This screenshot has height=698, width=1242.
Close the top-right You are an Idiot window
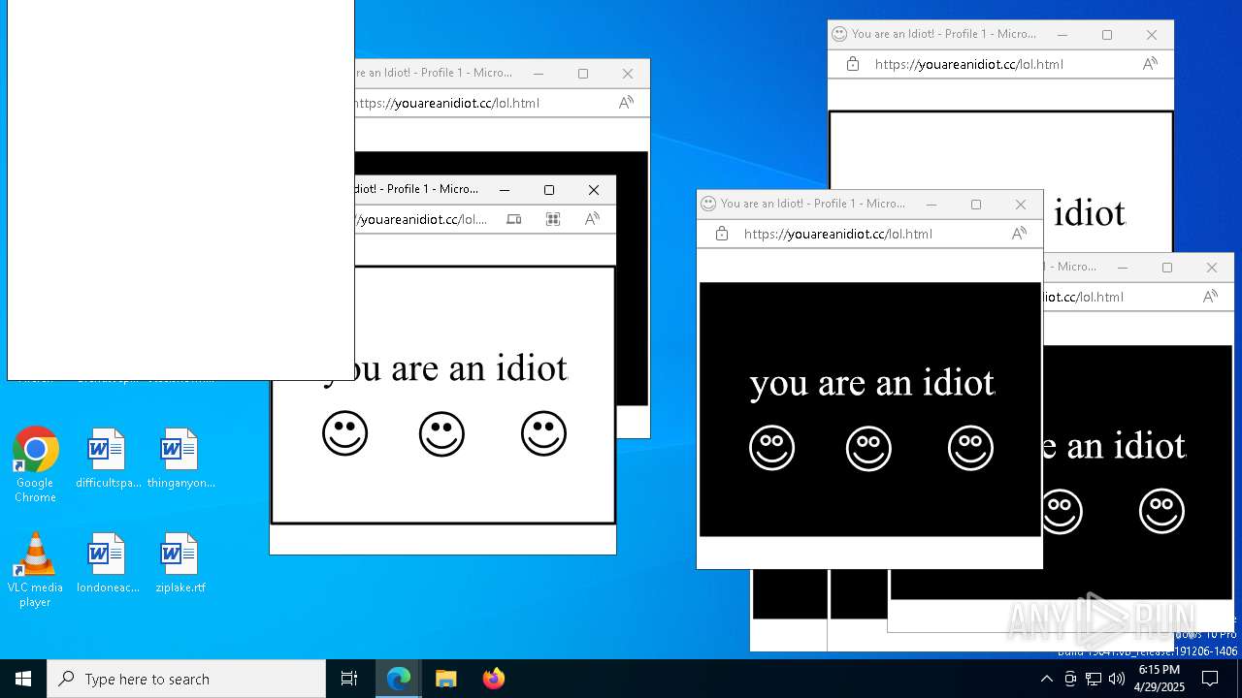(1152, 35)
